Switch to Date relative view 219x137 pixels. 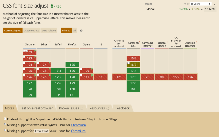(49, 31)
